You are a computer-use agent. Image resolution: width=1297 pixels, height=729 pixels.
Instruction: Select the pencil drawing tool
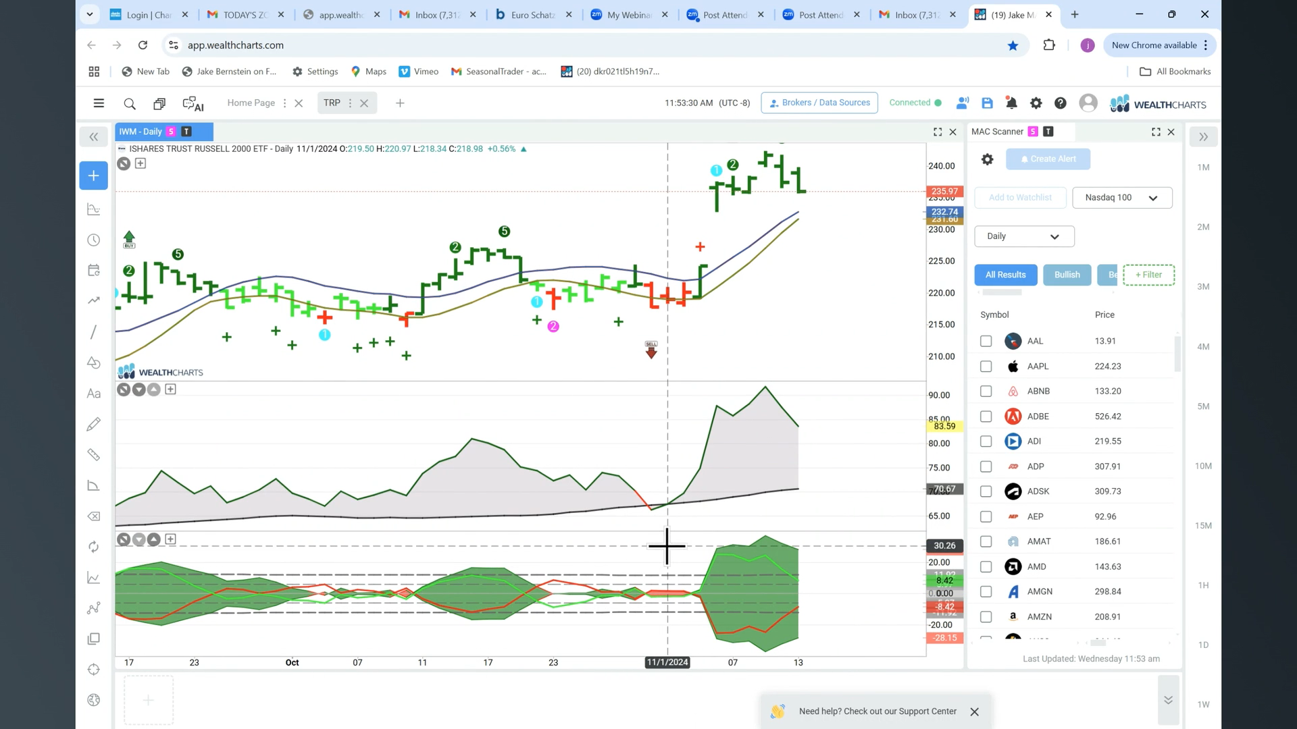click(x=93, y=424)
